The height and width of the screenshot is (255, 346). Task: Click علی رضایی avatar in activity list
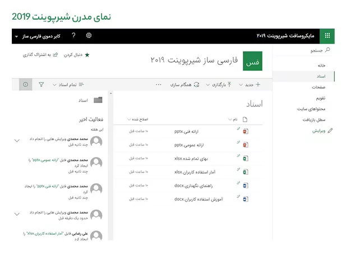pos(96,235)
